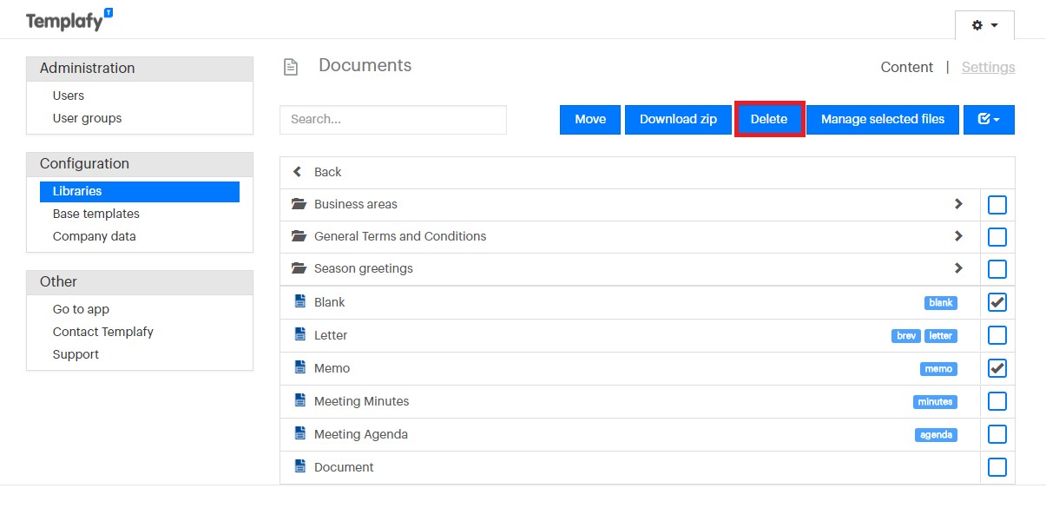Click the Delete button

click(x=769, y=120)
